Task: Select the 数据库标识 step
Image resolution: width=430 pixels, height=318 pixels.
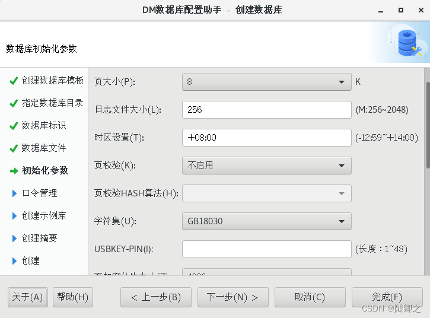Action: (x=44, y=125)
